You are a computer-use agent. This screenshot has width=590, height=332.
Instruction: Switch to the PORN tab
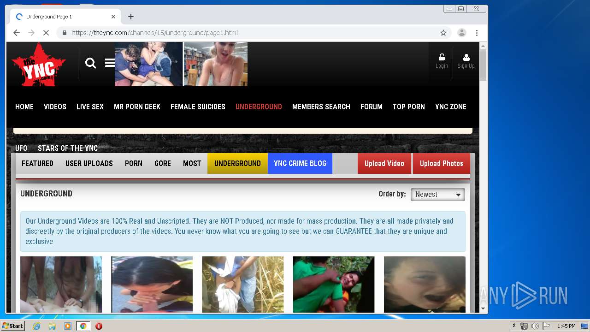click(134, 163)
